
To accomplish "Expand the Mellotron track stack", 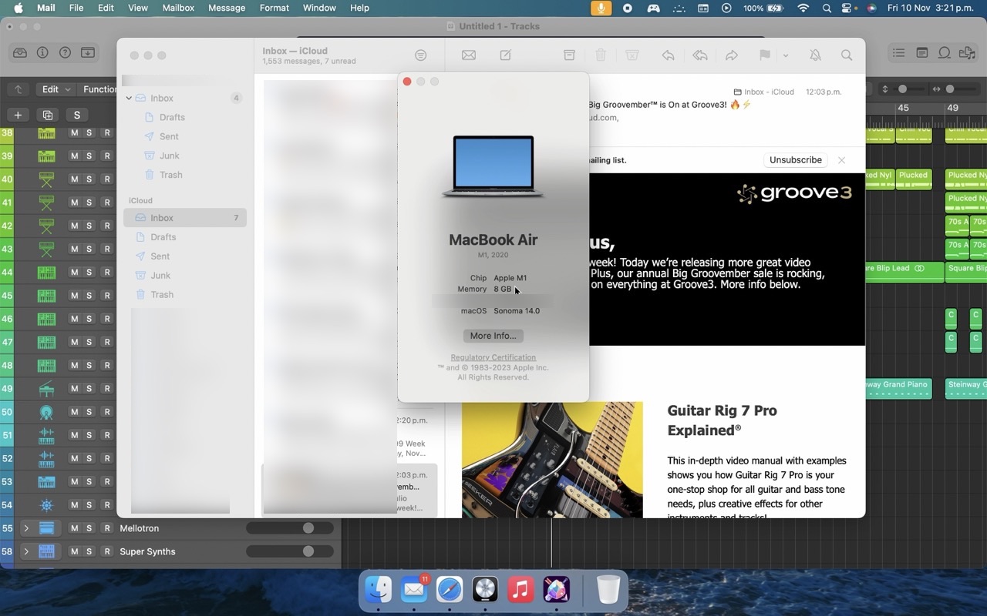I will pos(25,528).
